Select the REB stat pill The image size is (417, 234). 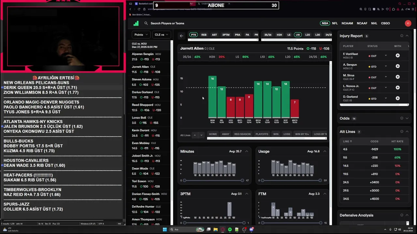204,35
